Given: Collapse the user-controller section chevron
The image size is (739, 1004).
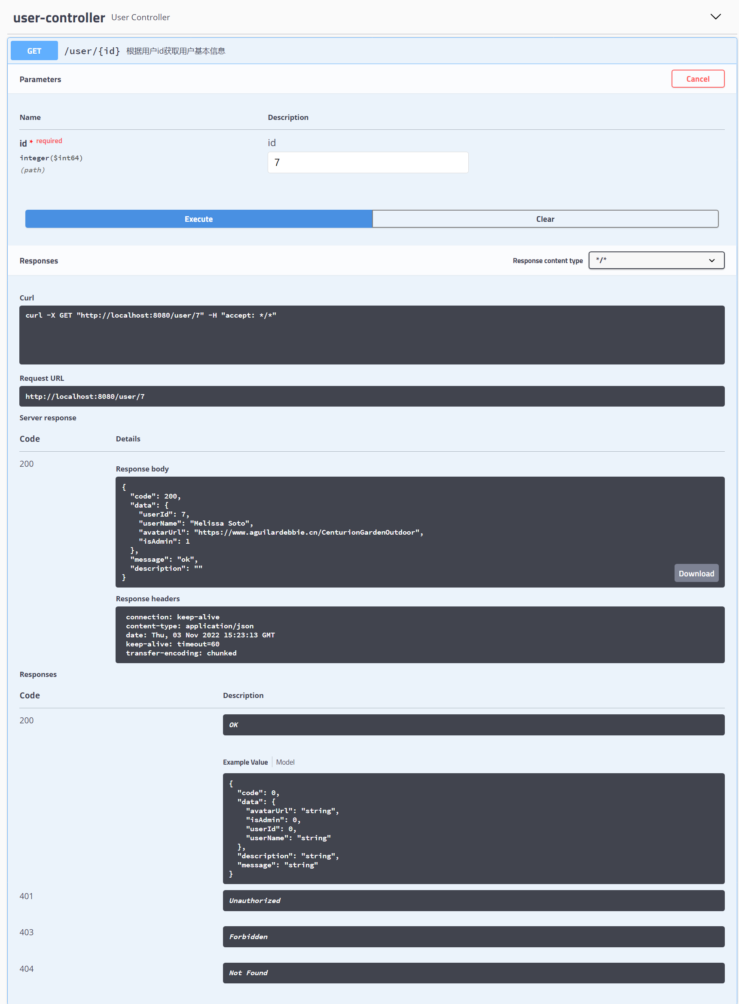Looking at the screenshot, I should click(x=715, y=17).
